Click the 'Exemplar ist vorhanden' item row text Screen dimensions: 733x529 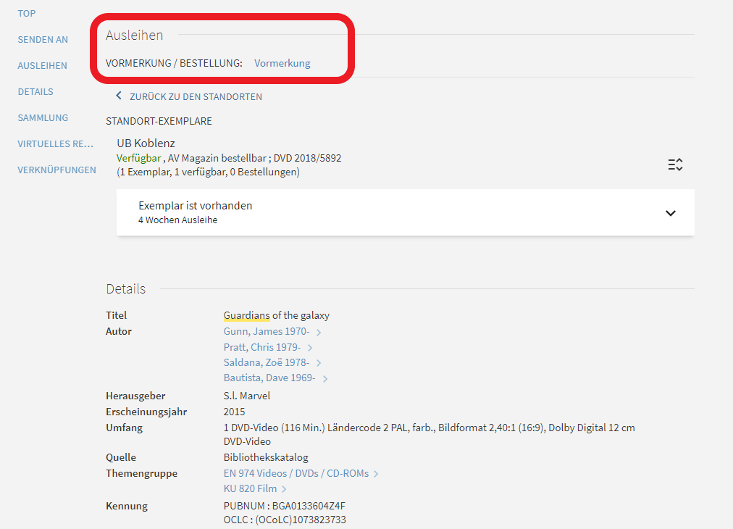[x=196, y=206]
